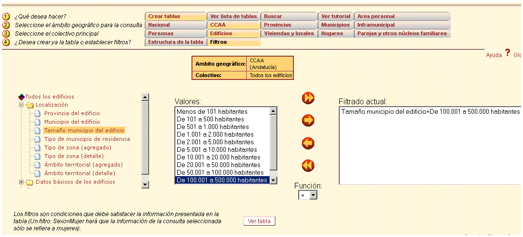Screen dimensions: 523x237
Task: Select value De 501 a 1.000 habitantes
Action: (222, 127)
